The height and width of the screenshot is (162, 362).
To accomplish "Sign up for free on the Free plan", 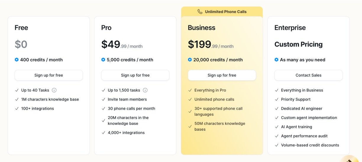I will (x=49, y=75).
